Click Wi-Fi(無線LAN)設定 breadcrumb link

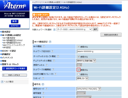pyautogui.click(x=52, y=2)
